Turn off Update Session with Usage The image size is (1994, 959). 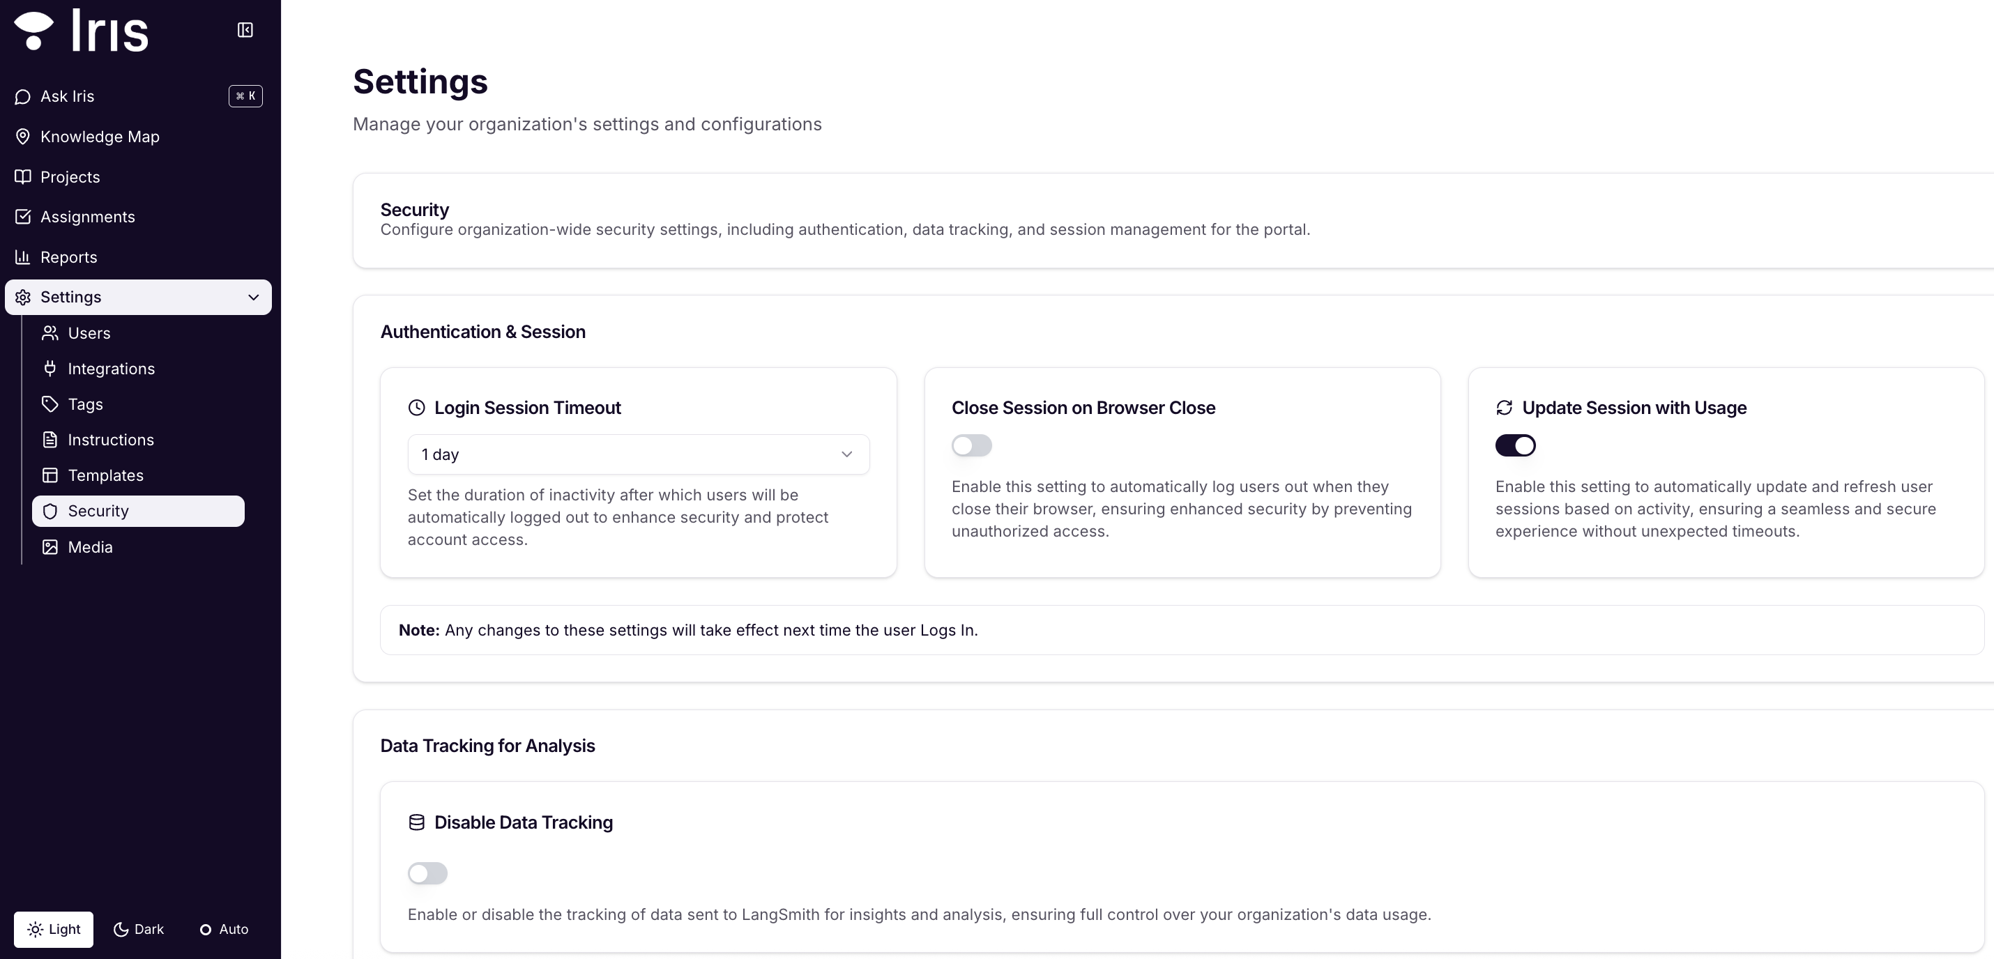click(1515, 446)
